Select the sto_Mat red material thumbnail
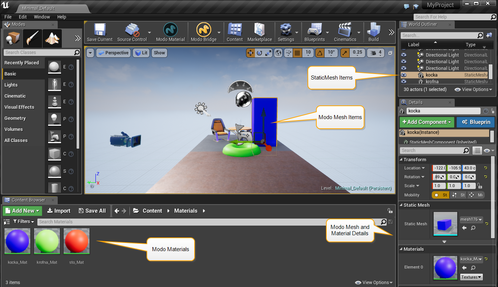Screen dimensions: 498x287 pyautogui.click(x=77, y=241)
